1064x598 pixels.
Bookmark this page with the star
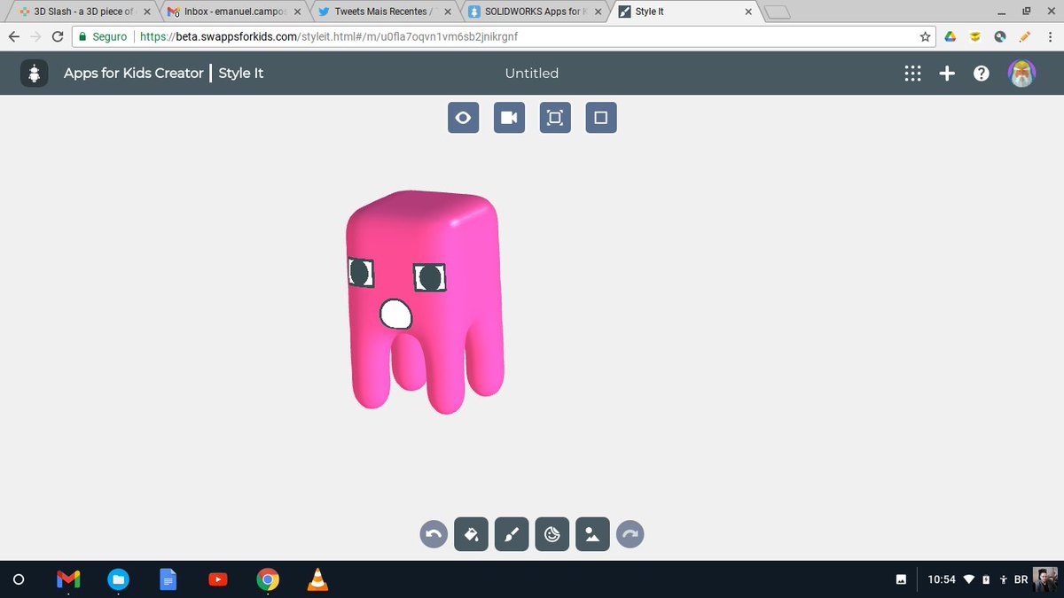click(x=925, y=37)
